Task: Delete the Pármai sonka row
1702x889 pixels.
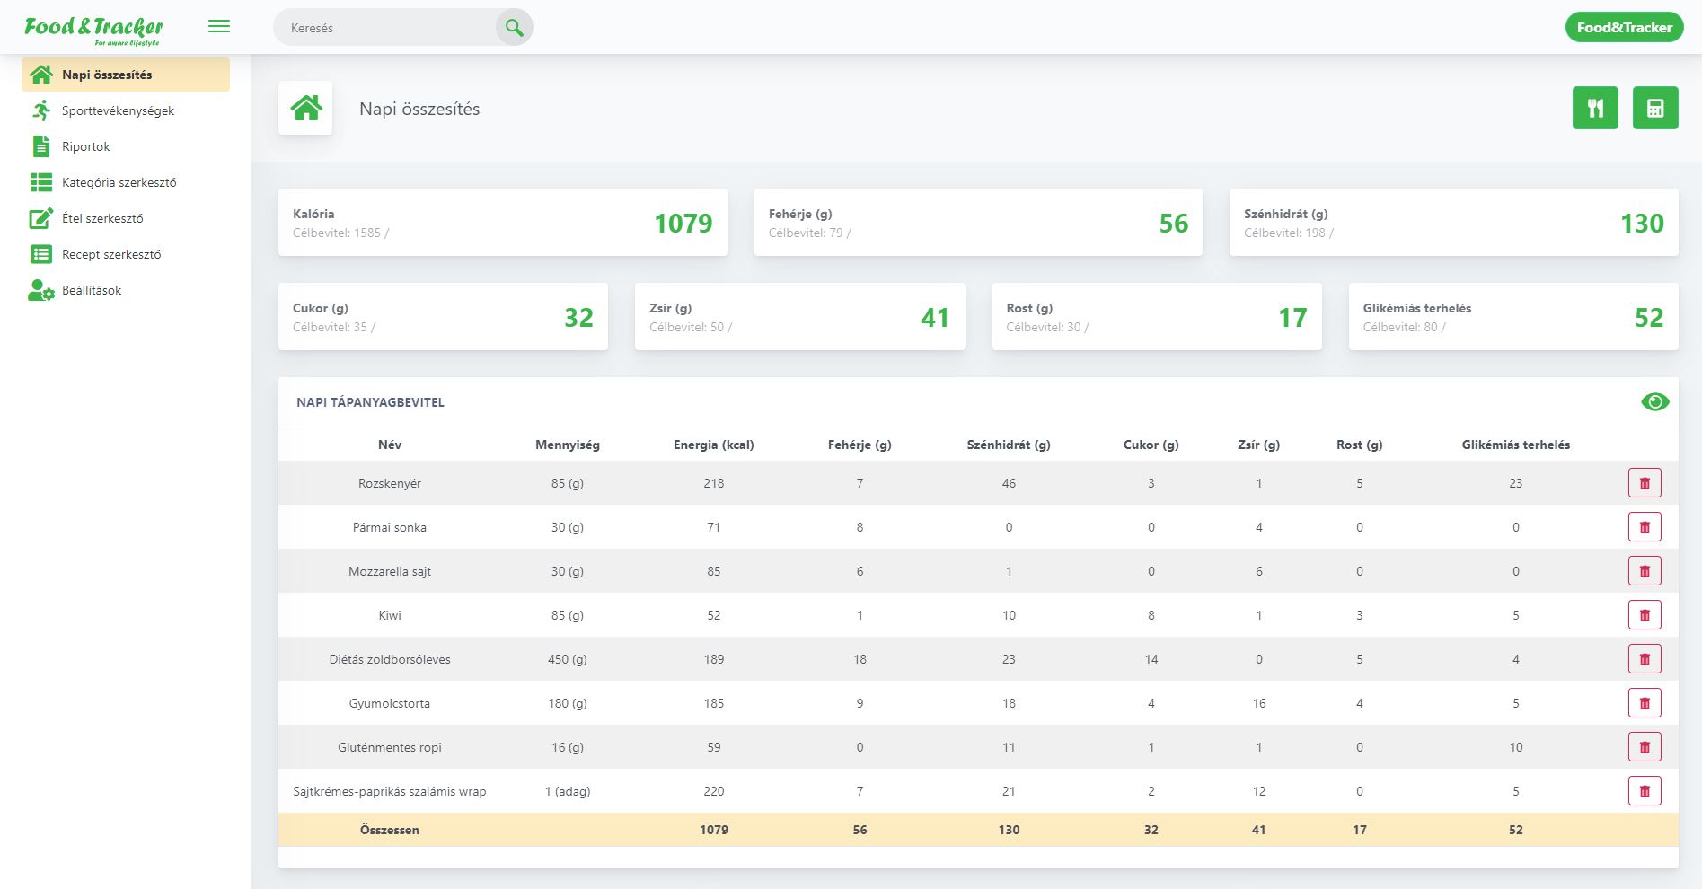Action: click(1645, 527)
